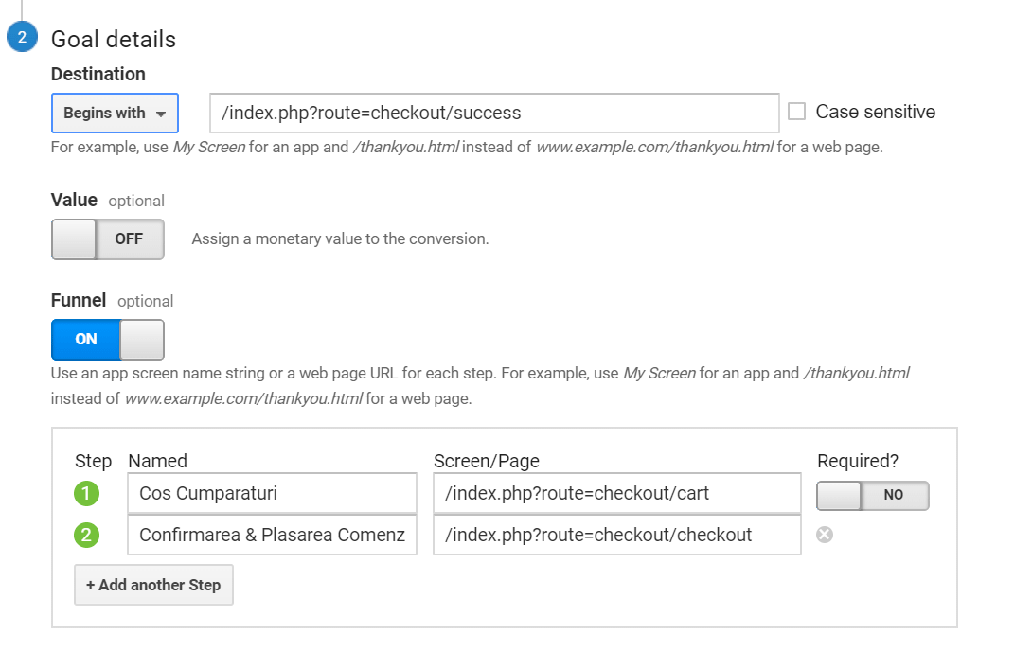Click the Goal details section heading

coord(114,39)
